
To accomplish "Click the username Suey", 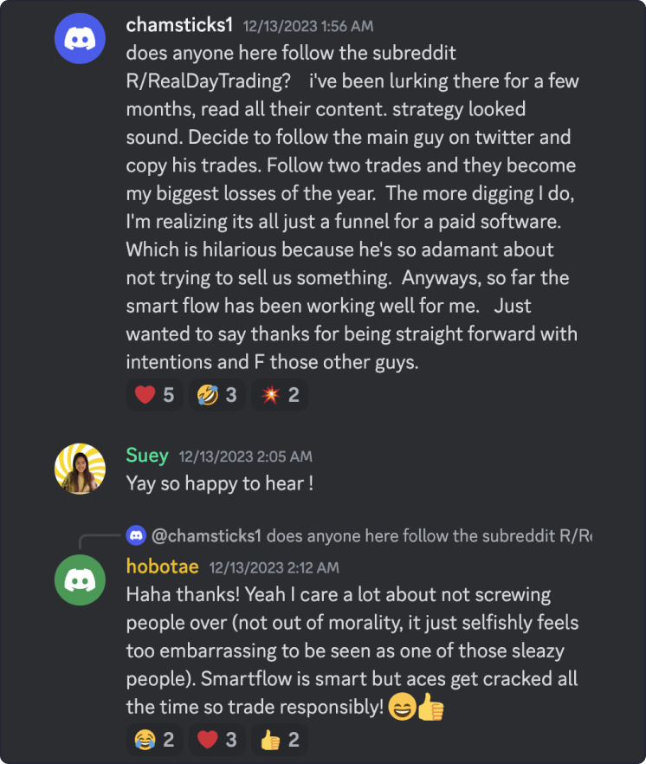I will click(147, 455).
